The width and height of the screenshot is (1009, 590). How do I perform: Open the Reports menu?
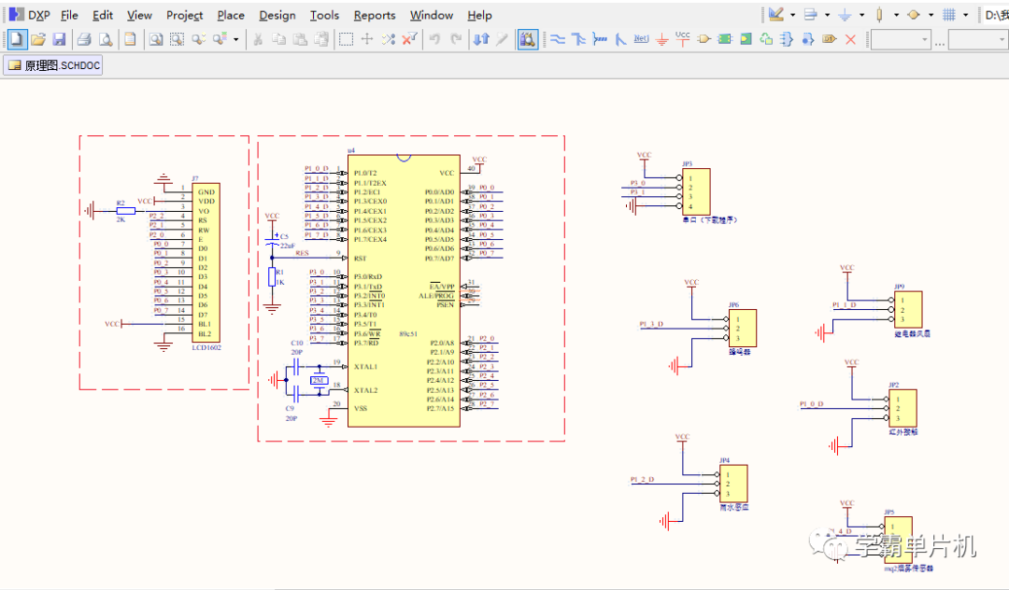click(375, 15)
